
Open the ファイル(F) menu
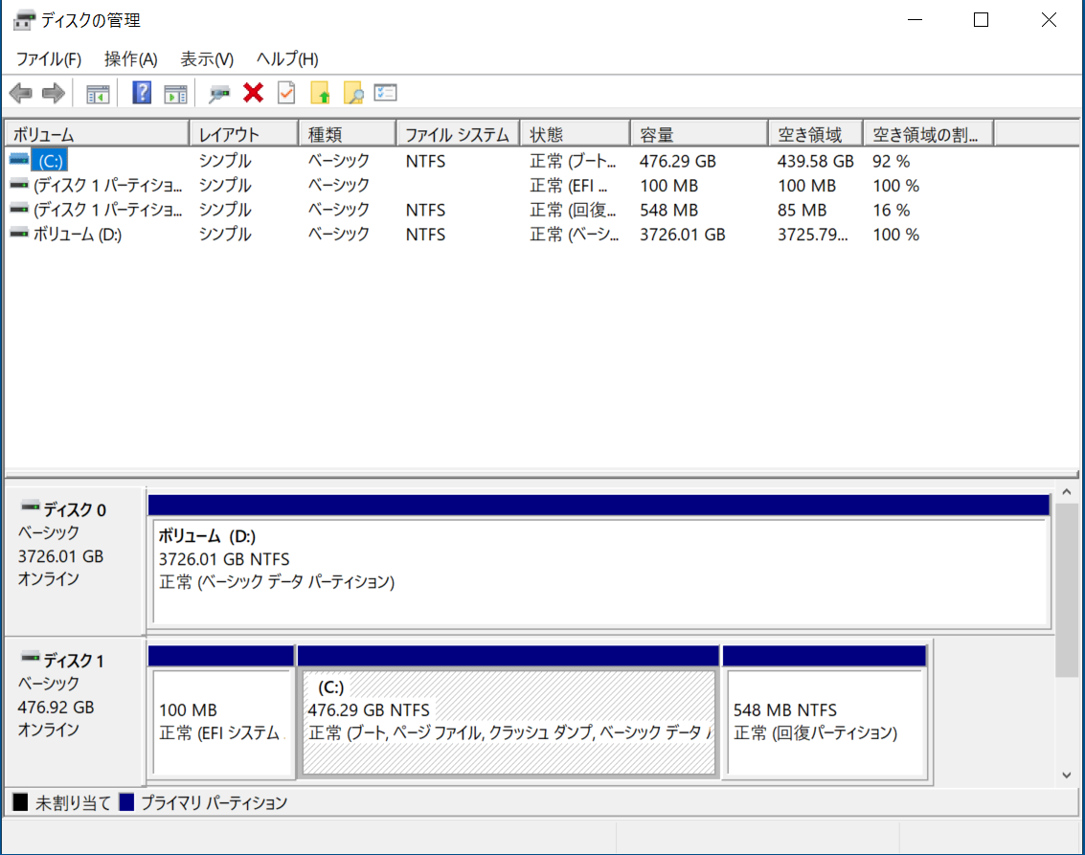coord(49,59)
